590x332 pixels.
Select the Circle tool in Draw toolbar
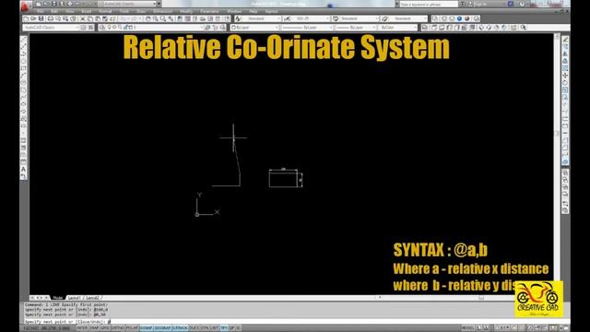coord(23,82)
